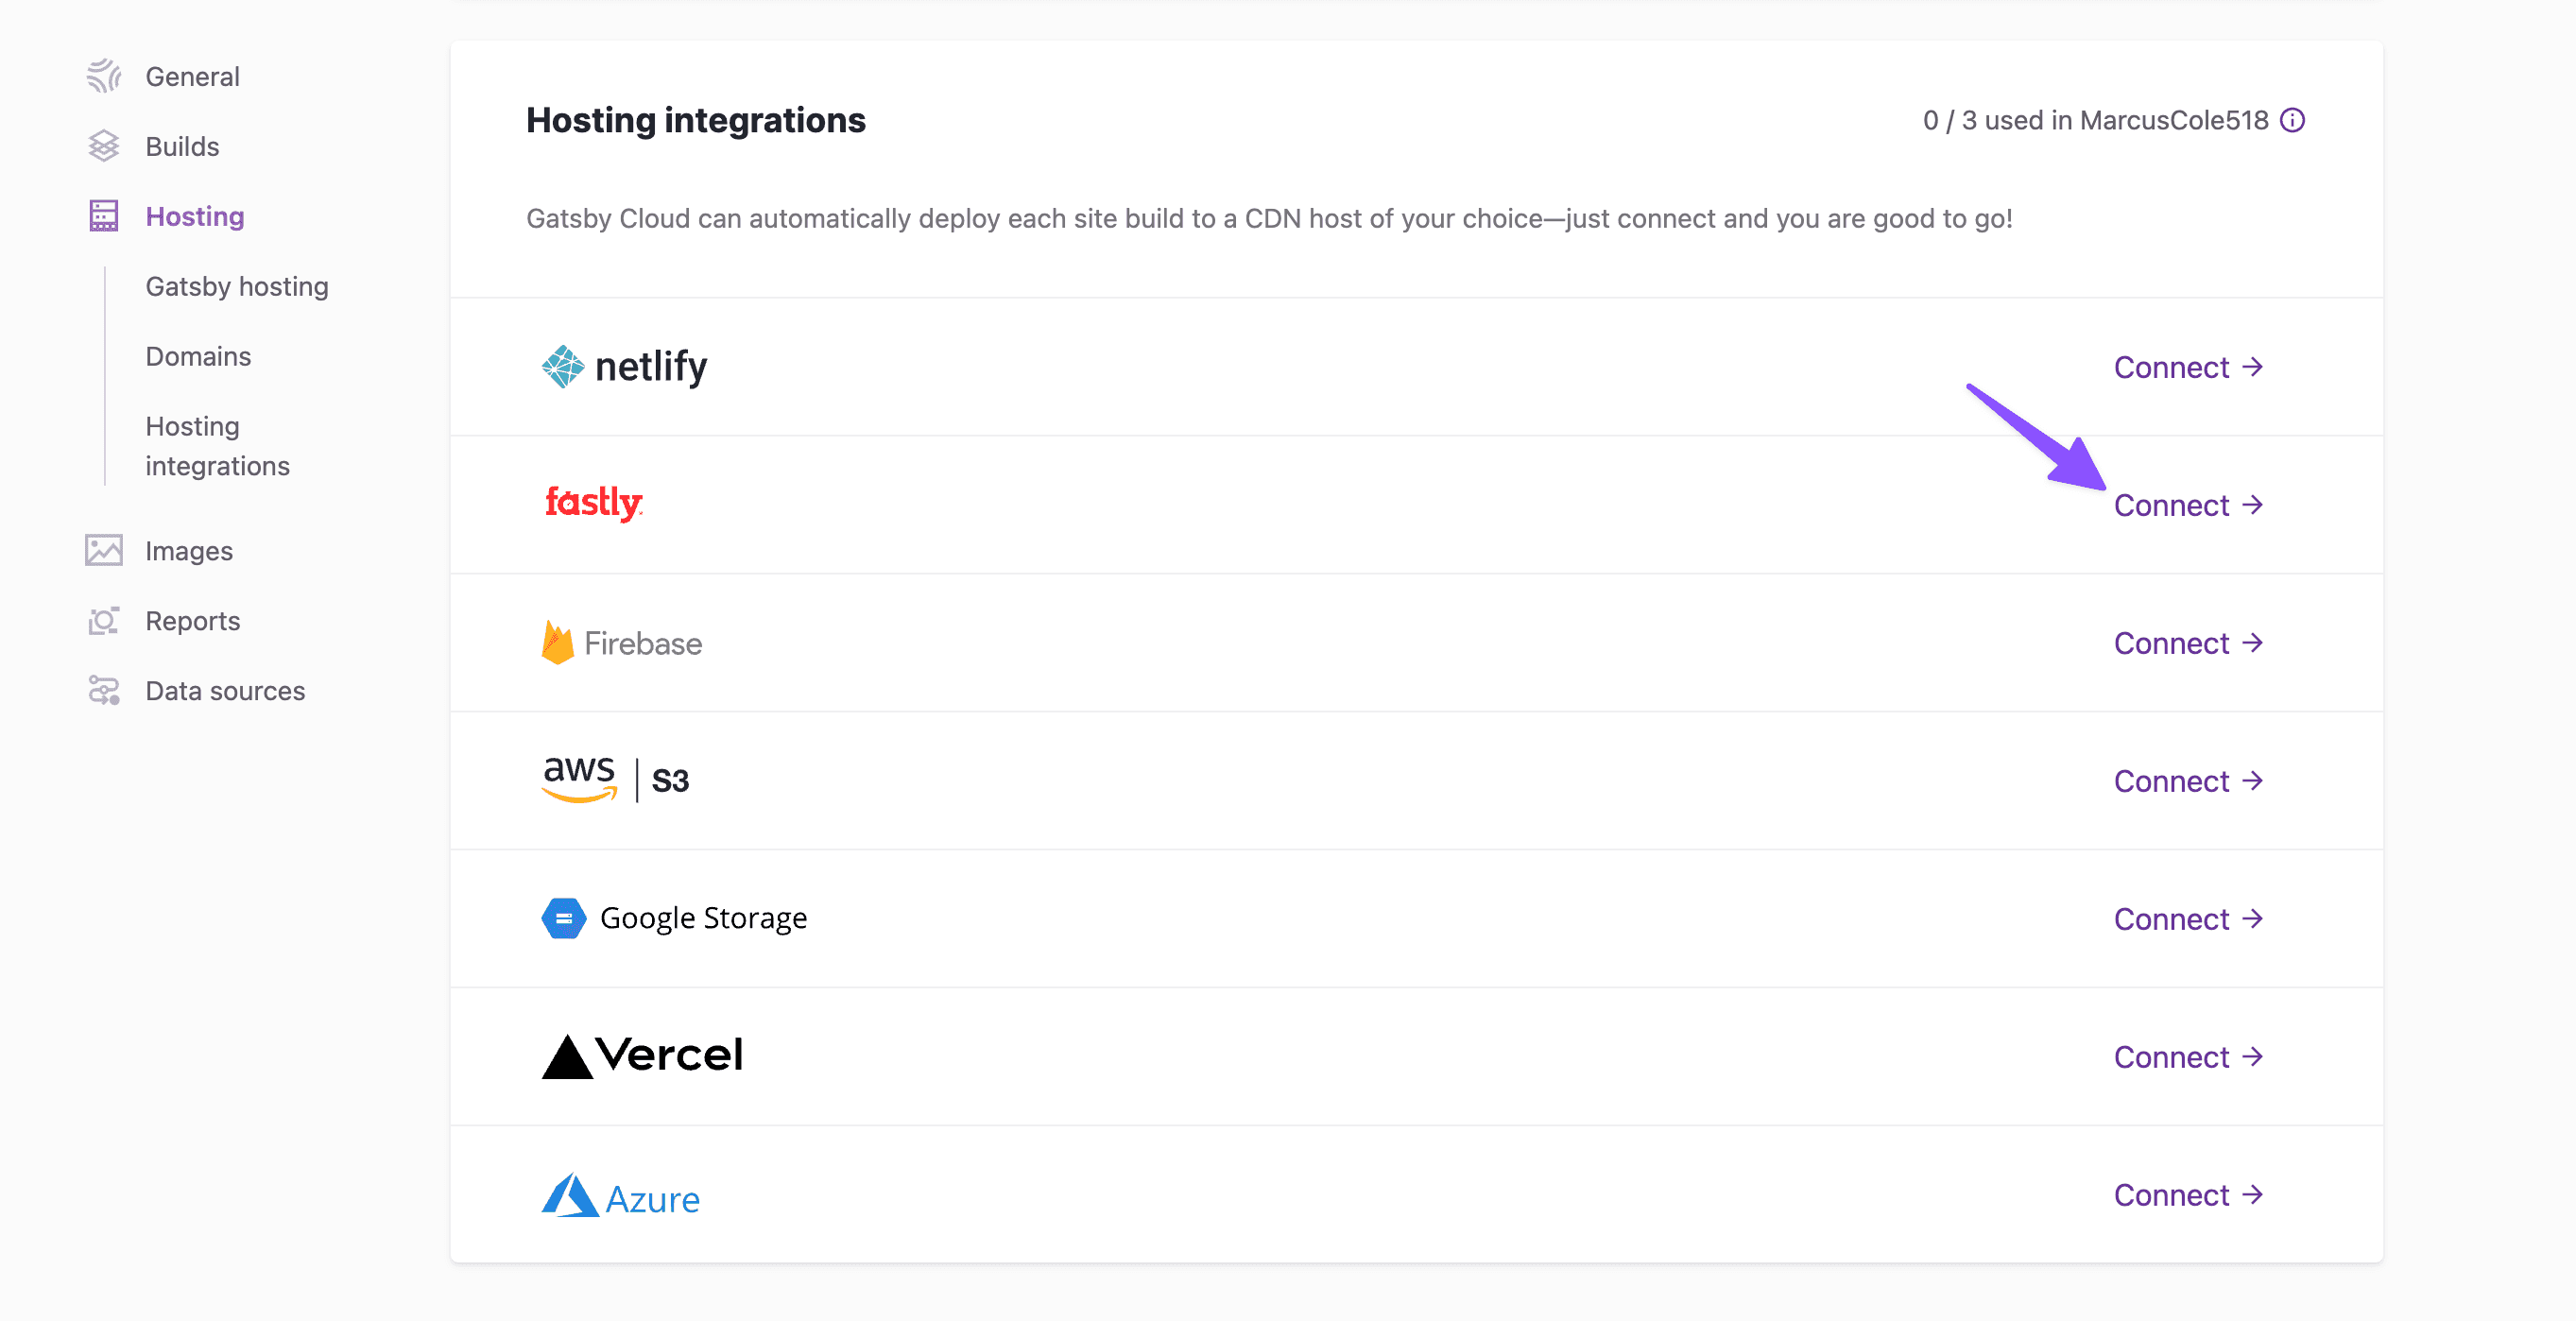Click the General sidebar icon

[103, 76]
